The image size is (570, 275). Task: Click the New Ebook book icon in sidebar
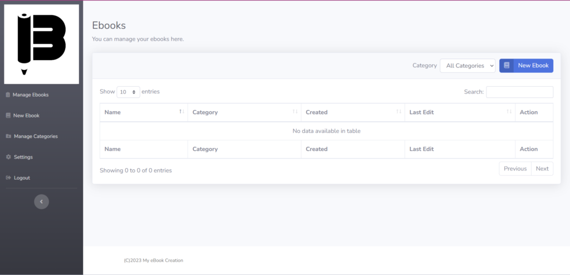8,116
